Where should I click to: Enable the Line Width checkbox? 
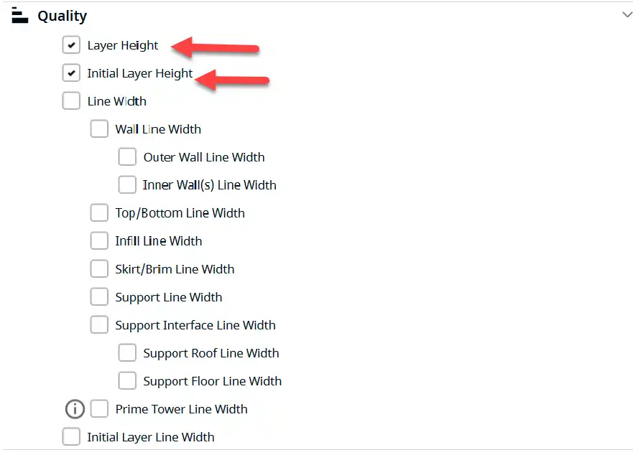point(71,100)
